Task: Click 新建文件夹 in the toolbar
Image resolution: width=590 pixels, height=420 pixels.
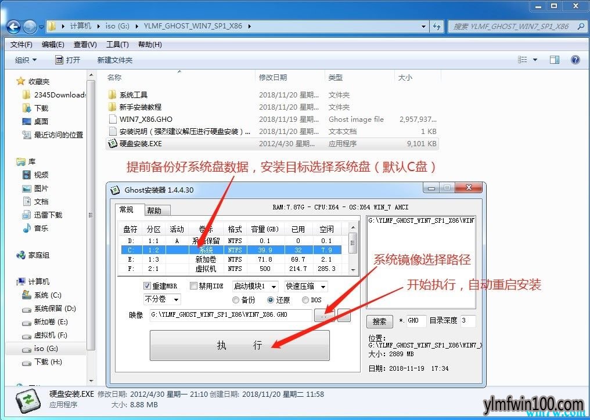Action: tap(115, 60)
